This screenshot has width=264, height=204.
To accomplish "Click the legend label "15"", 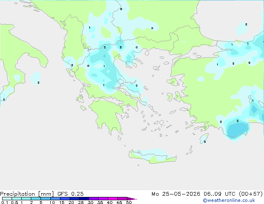I will coord(62,202).
